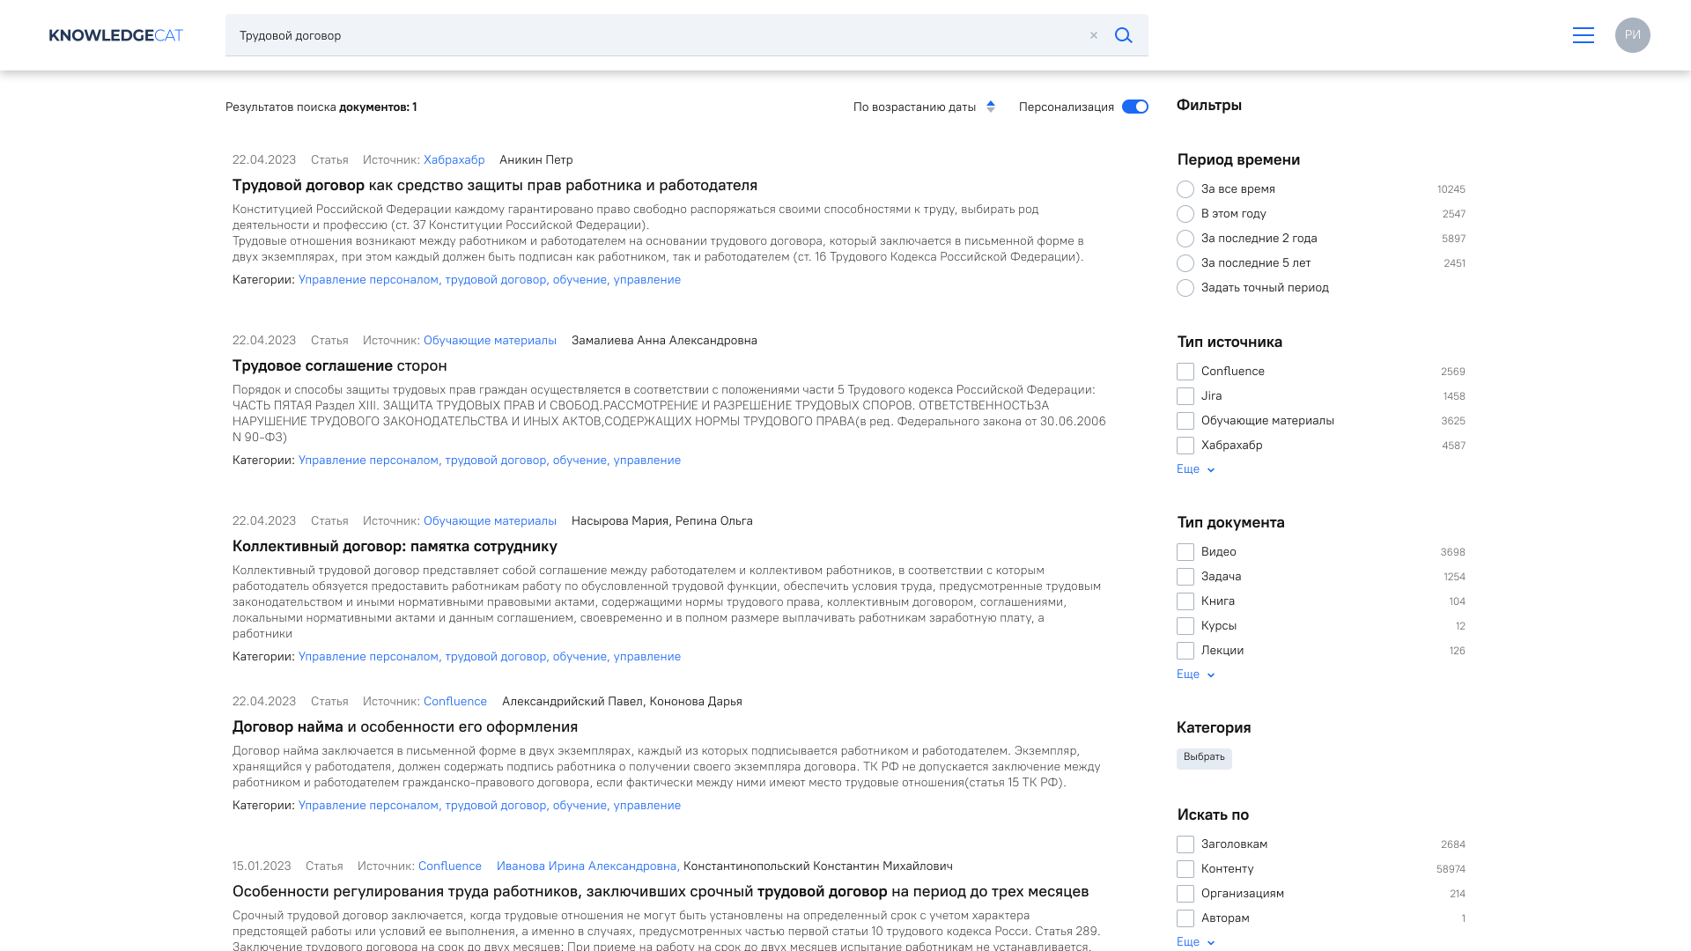Open Confluence source link of 15.01.2023 article

tap(449, 866)
